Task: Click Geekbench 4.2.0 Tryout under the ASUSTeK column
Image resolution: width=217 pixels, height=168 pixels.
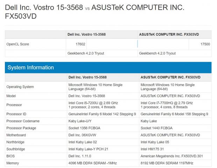Action: click(157, 53)
